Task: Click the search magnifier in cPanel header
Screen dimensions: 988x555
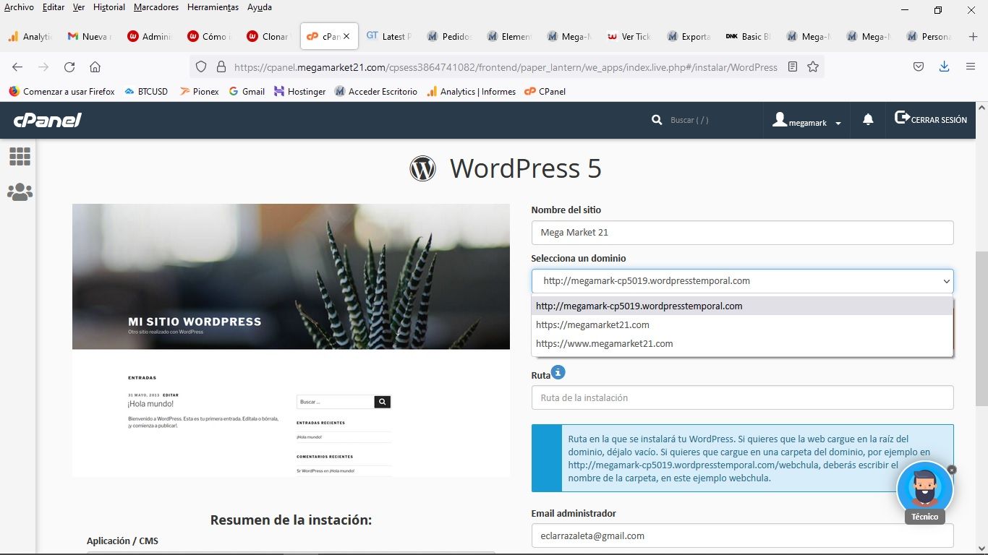Action: [657, 120]
